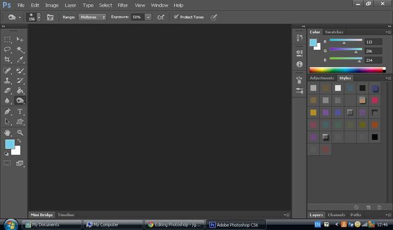Toggle the Protect Tones checkbox
The width and height of the screenshot is (393, 230).
(176, 17)
